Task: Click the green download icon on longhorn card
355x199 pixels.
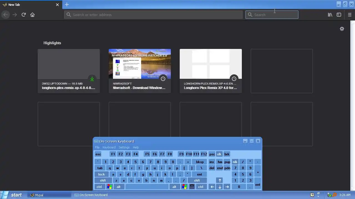Action: tap(92, 79)
